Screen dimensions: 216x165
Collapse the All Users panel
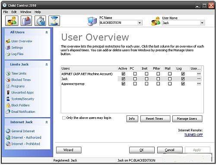[47, 32]
